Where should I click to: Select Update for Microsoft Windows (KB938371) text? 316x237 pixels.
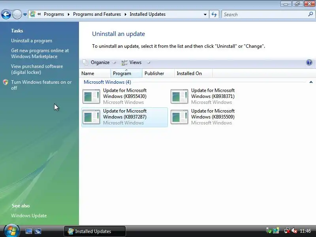[x=213, y=93]
